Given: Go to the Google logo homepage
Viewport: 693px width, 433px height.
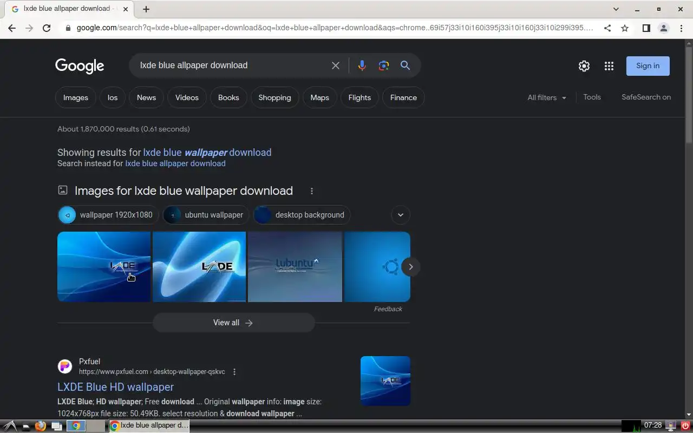Looking at the screenshot, I should click(x=80, y=66).
